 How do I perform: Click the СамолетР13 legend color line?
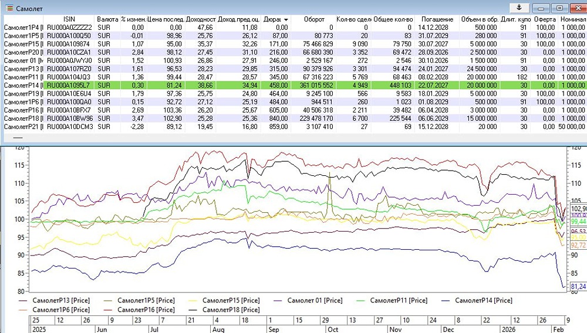tap(23, 301)
